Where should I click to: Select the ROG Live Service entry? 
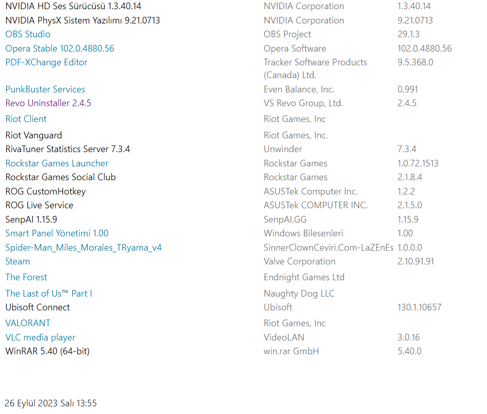click(x=39, y=205)
